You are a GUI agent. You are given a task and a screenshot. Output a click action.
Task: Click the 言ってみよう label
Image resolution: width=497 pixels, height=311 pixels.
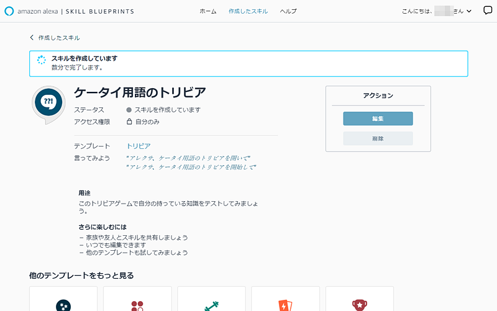(92, 158)
